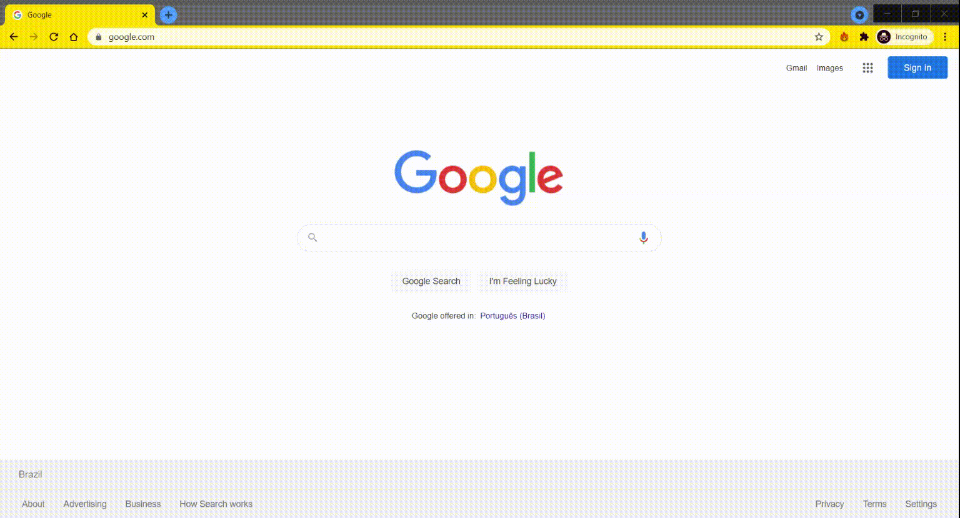Open the home page via house icon

[74, 37]
